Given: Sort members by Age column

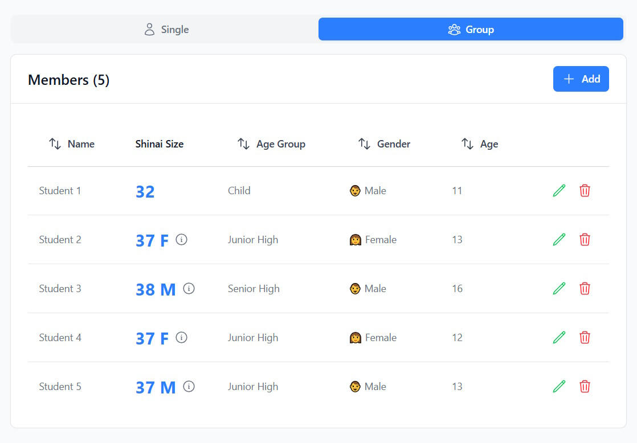Looking at the screenshot, I should [x=480, y=144].
